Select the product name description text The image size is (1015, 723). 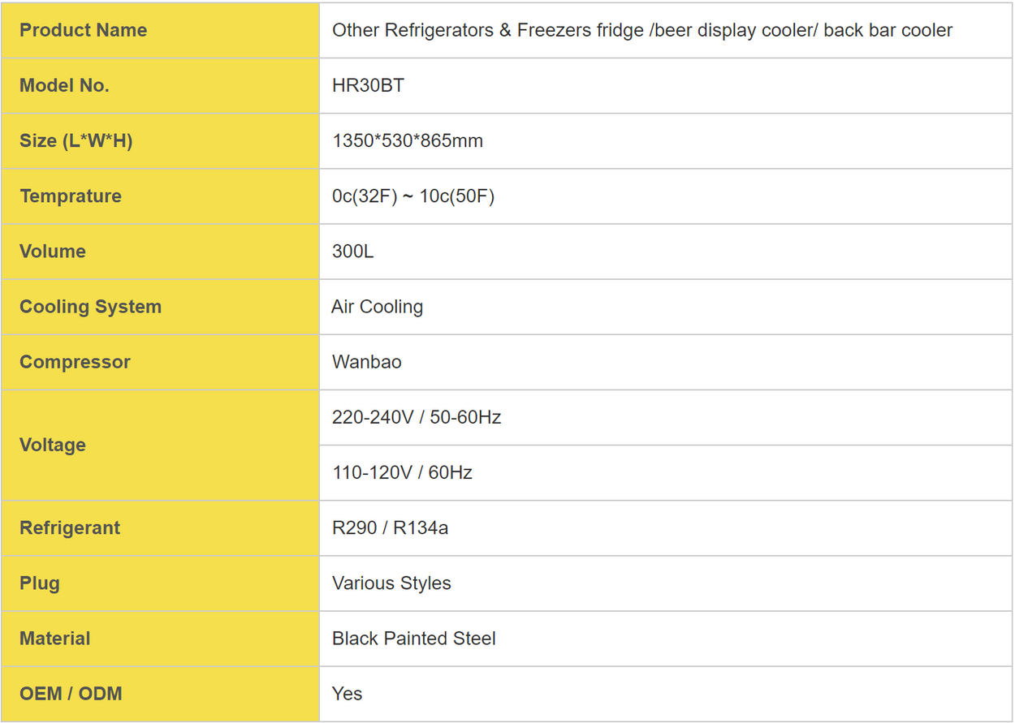pos(642,31)
